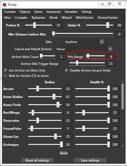Click the Trinity app icon in title bar

tap(4, 5)
